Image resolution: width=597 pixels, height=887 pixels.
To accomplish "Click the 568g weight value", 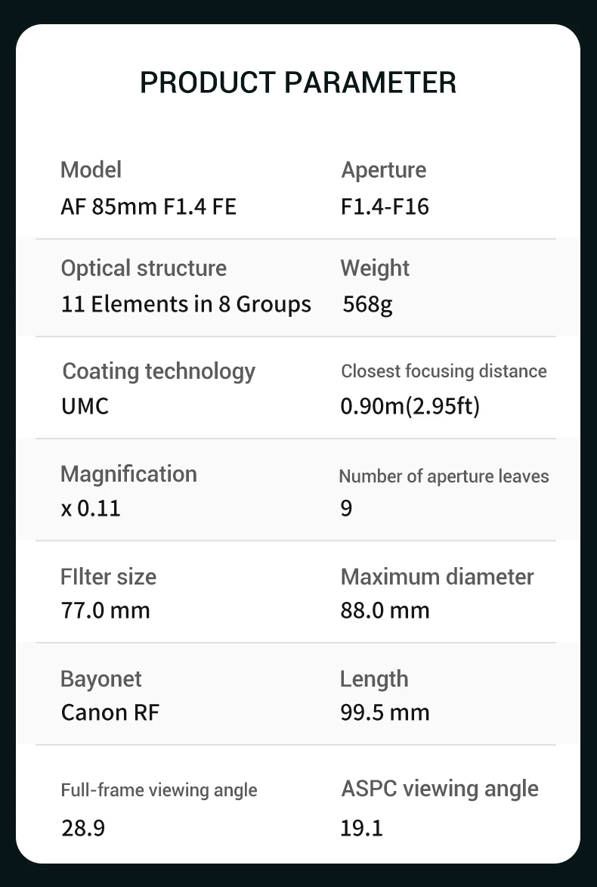I will [367, 304].
